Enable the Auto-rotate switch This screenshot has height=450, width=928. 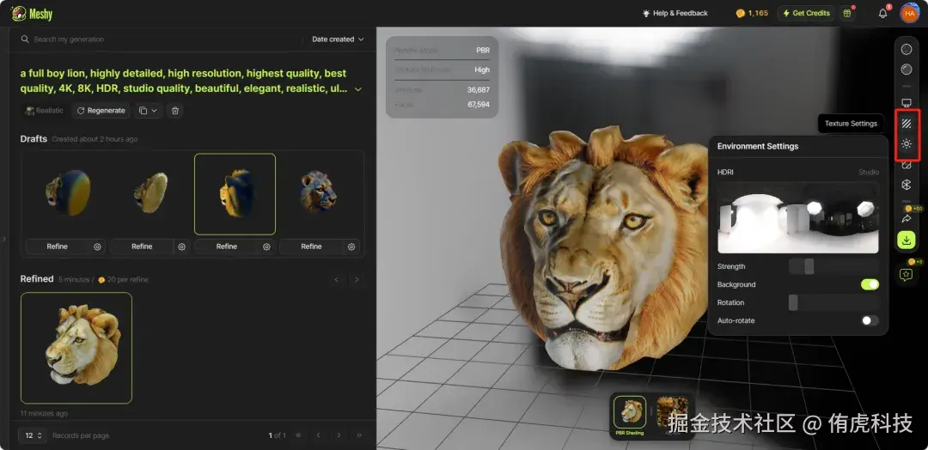[870, 320]
